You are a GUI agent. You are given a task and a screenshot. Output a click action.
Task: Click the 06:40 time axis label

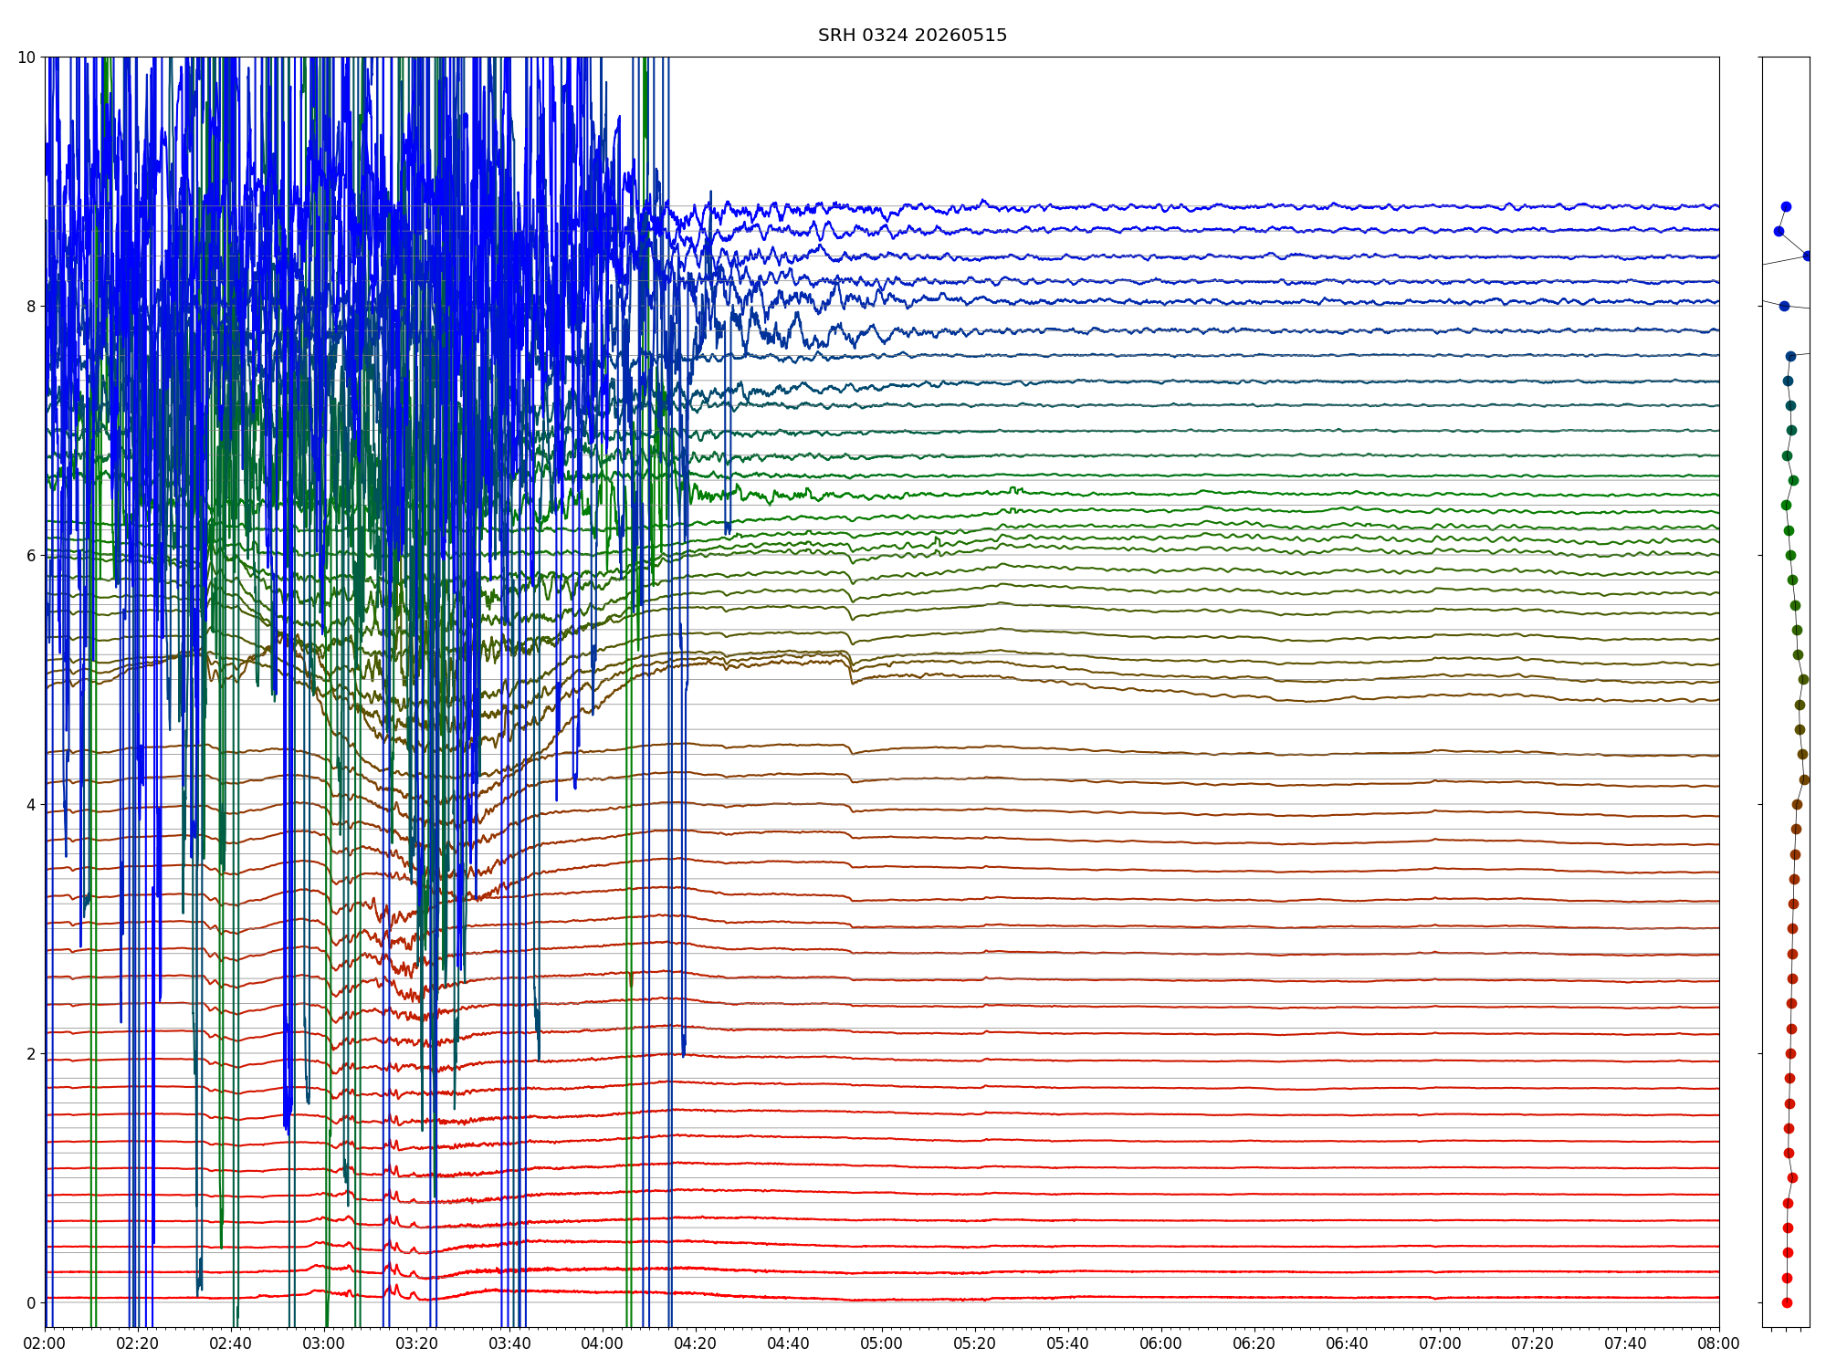pyautogui.click(x=1347, y=1343)
